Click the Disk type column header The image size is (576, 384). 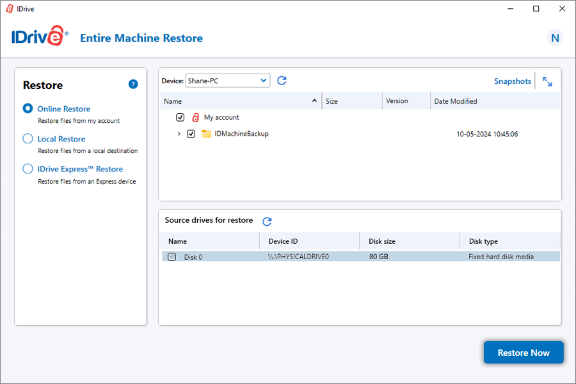510,241
